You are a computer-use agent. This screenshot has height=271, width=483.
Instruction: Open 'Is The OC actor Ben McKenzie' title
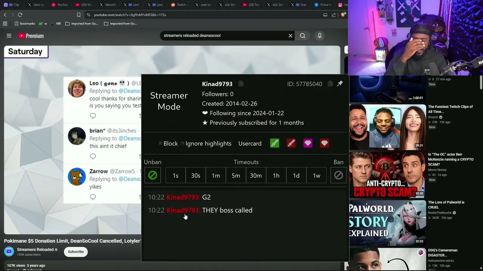451,159
